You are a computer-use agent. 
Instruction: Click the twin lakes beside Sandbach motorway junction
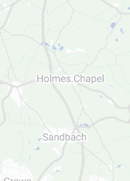point(84,125)
